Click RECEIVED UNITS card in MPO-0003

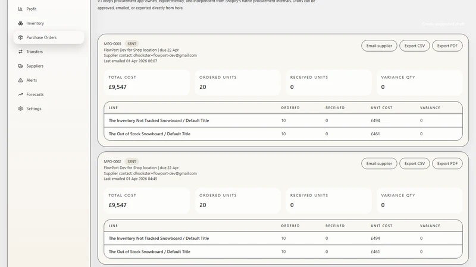(328, 82)
